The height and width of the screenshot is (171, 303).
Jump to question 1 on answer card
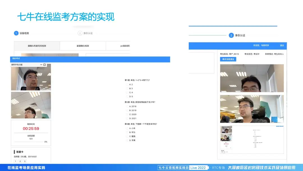pos(16,161)
